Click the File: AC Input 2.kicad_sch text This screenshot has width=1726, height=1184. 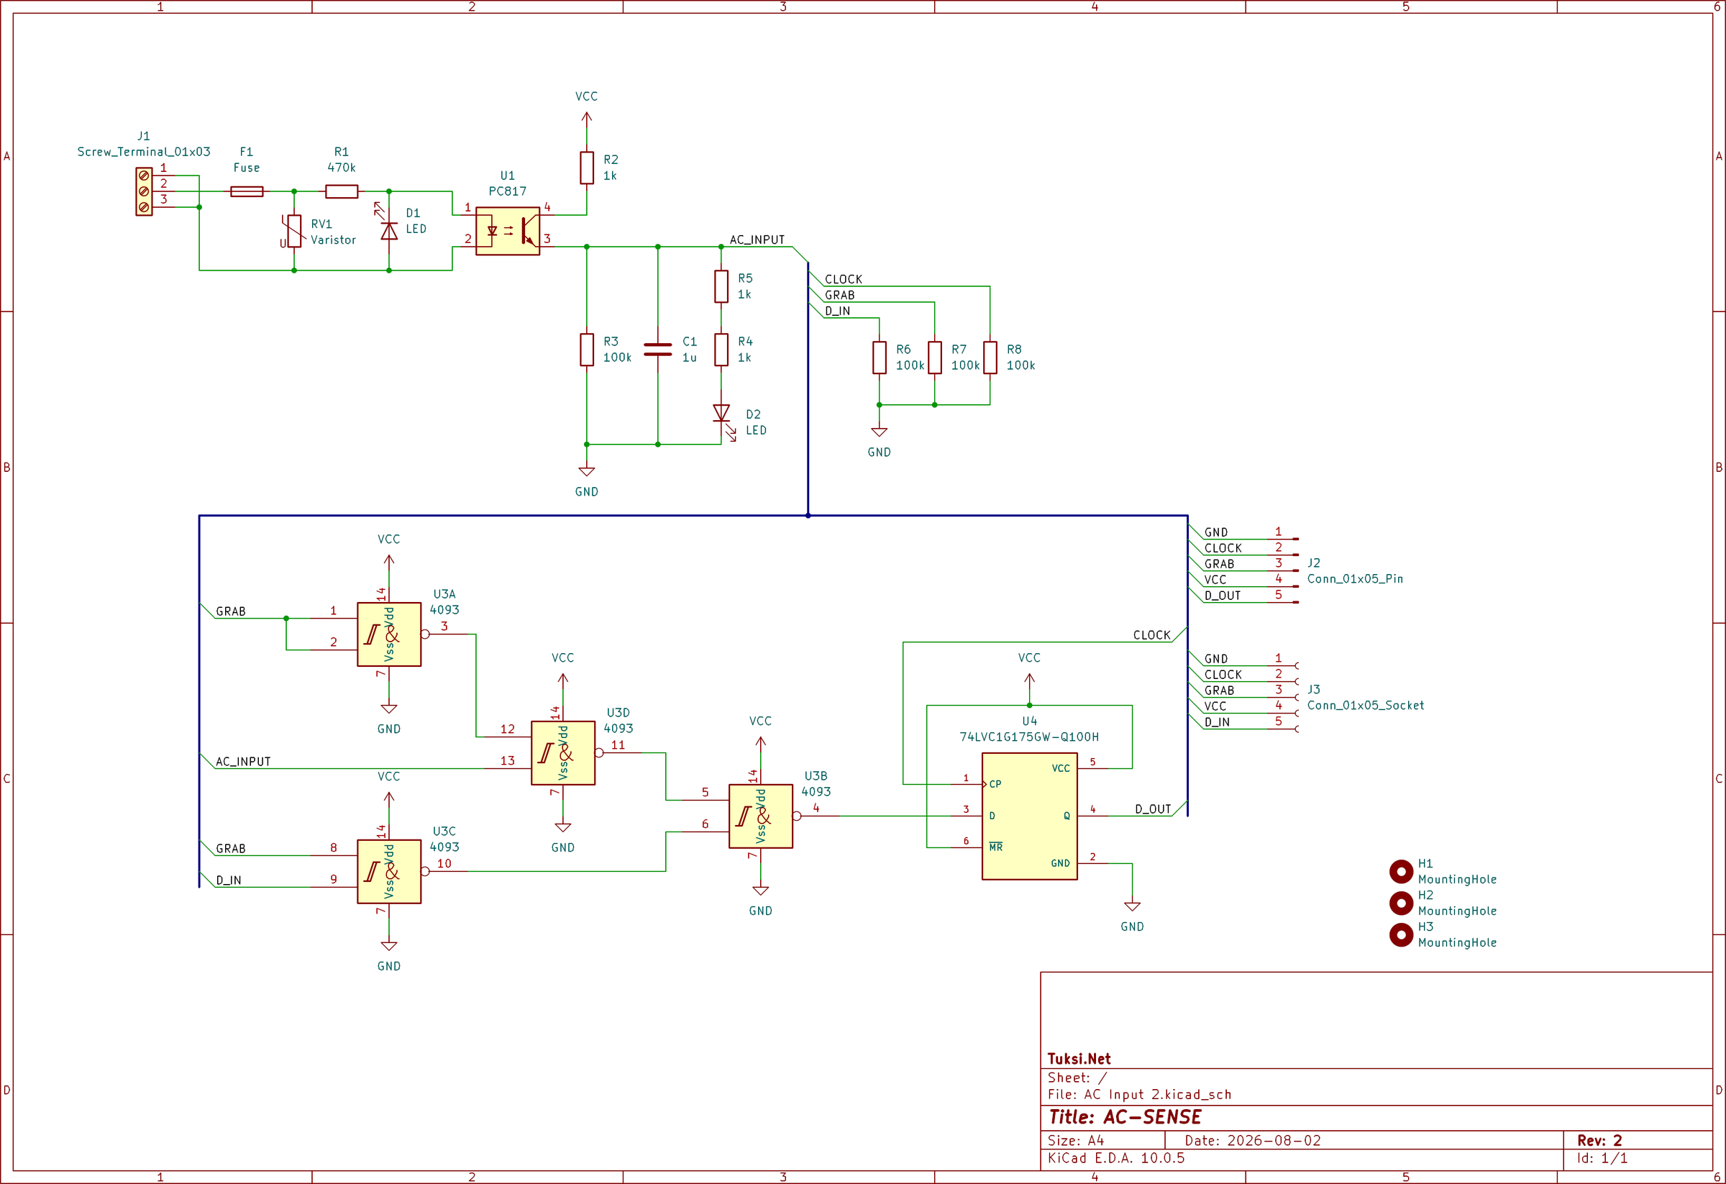pyautogui.click(x=1139, y=1094)
